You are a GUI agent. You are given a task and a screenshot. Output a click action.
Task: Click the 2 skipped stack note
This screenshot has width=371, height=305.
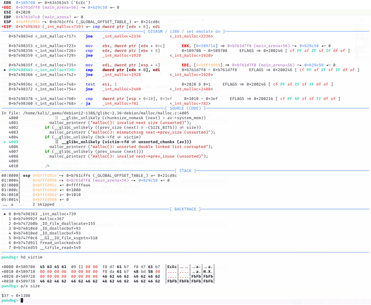click(x=43, y=204)
